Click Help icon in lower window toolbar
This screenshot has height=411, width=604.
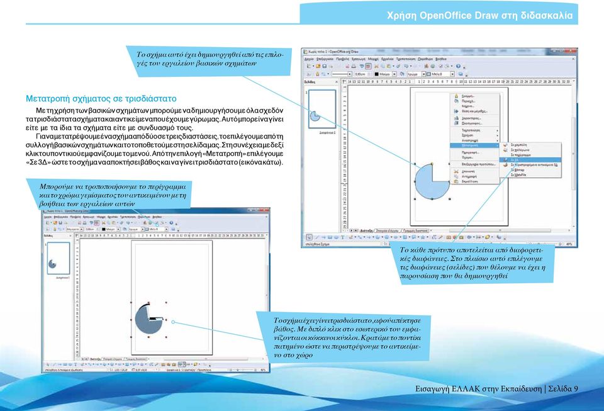tap(171, 223)
